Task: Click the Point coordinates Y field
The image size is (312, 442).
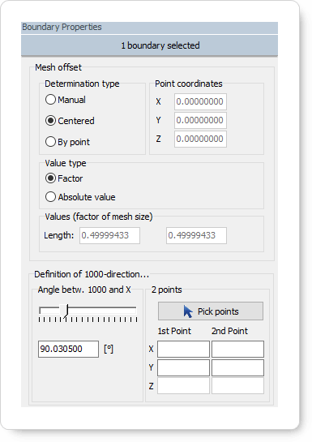Action: coord(200,120)
